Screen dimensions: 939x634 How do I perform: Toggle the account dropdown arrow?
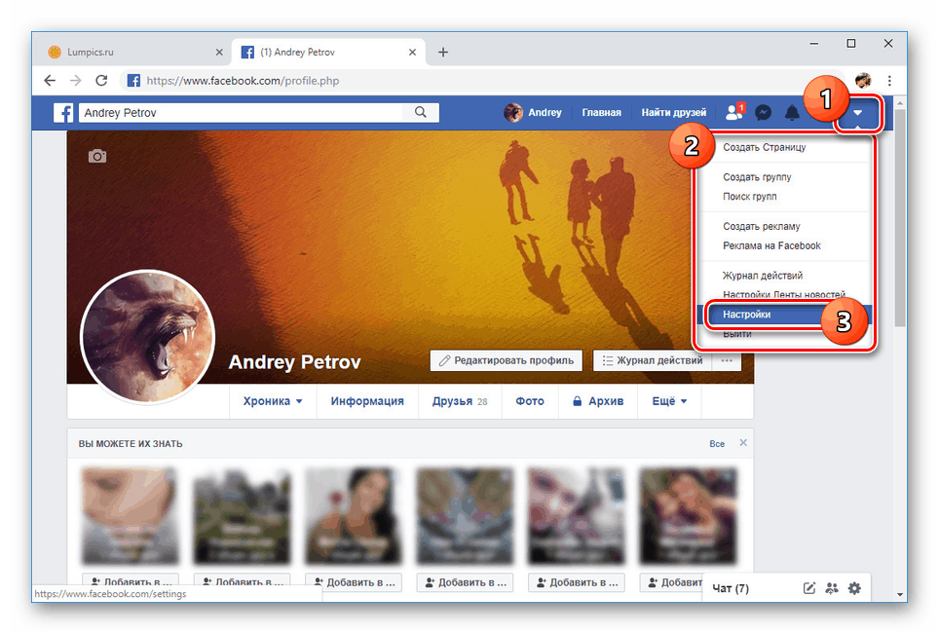click(857, 113)
